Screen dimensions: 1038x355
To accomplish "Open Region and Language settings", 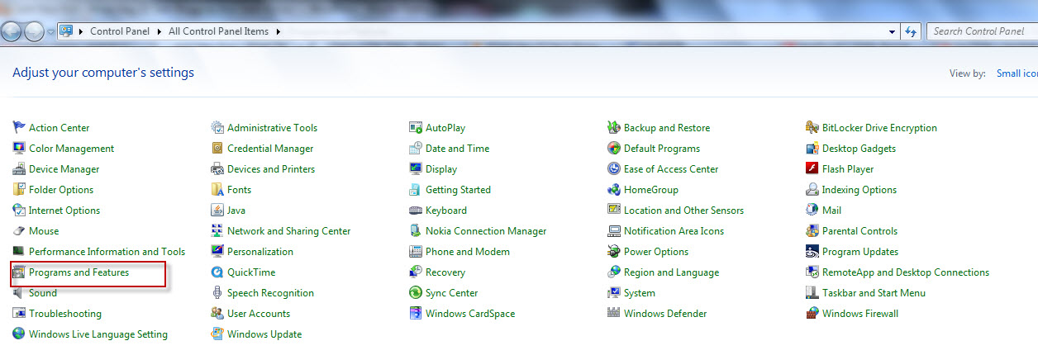I will point(671,272).
